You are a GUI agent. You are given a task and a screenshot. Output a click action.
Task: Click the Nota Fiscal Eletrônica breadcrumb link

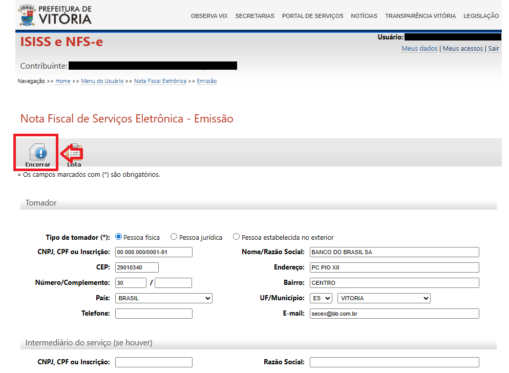click(160, 81)
